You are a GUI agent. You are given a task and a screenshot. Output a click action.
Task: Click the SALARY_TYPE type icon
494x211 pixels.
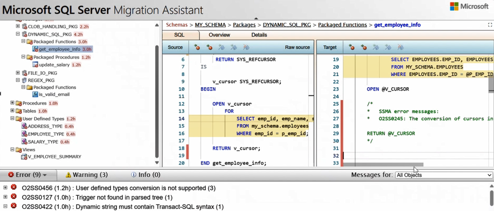(24, 141)
